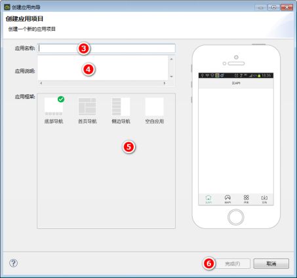The image size is (297, 278).
Task: Click the down arrow of the description scrollbar
Action: pos(172,77)
